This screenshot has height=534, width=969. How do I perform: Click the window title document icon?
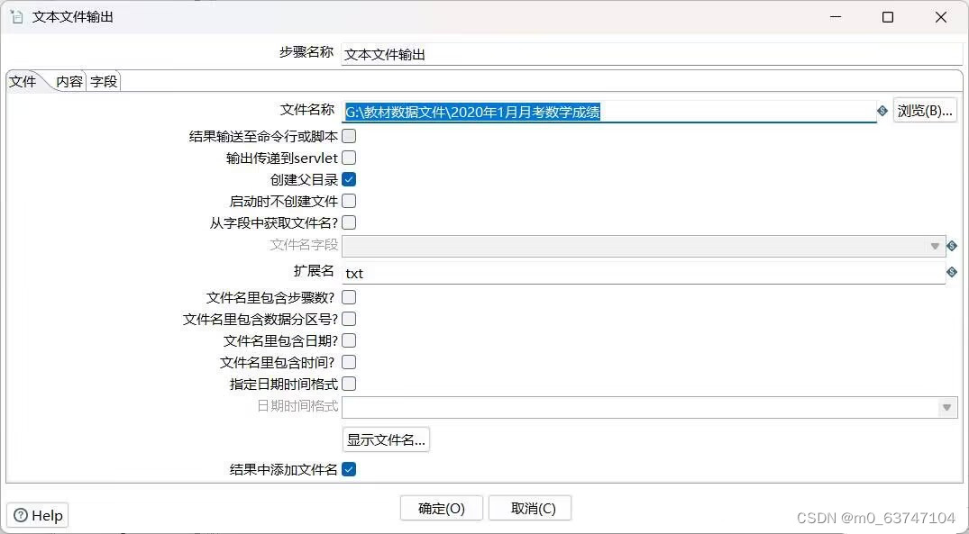coord(17,17)
